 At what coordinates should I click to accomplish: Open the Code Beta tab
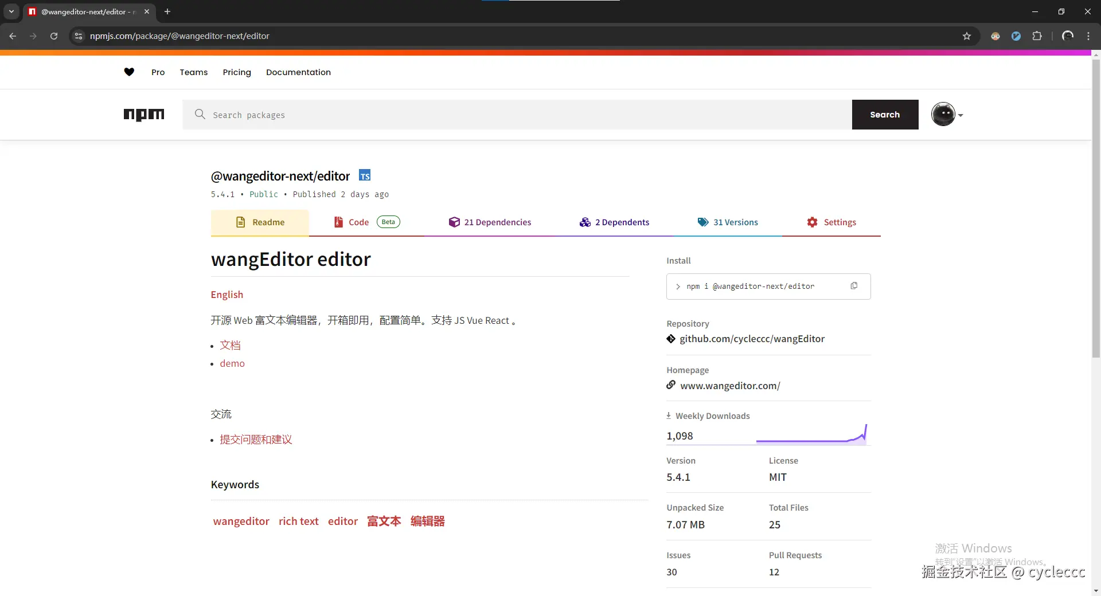(x=358, y=222)
